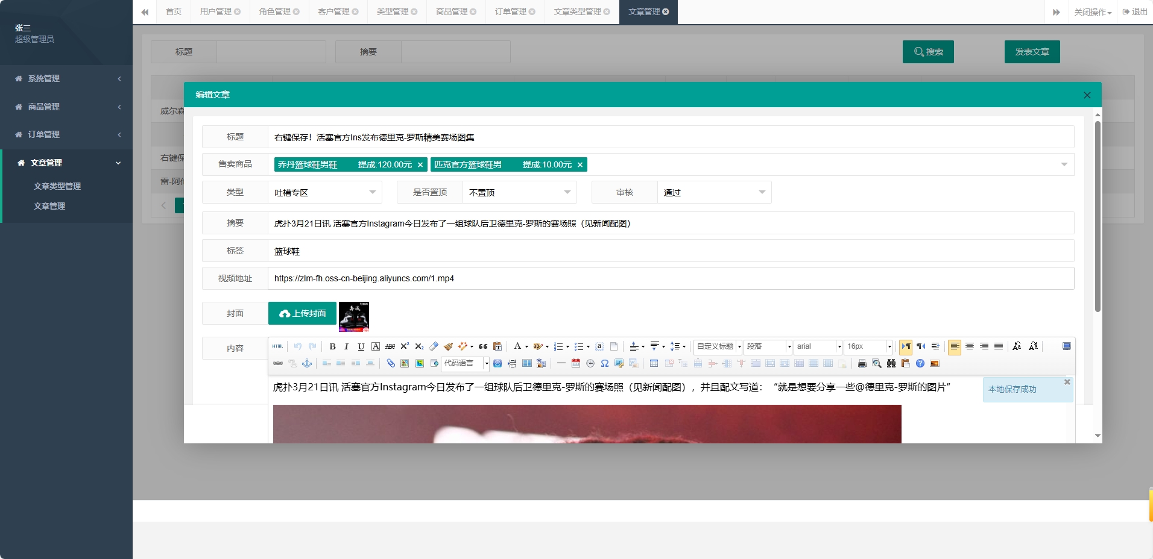Click the 发表文章 button
Screen dimensions: 1153x559
tap(1032, 52)
